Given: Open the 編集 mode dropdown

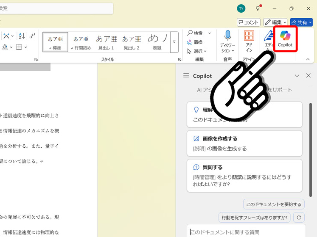Looking at the screenshot, I should click(275, 22).
